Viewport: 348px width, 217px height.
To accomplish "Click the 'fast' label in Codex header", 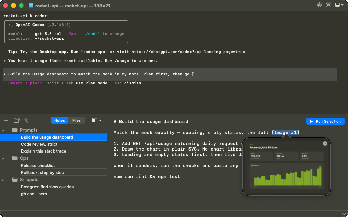I will pos(74,34).
